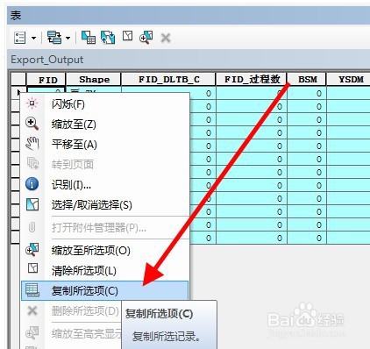Viewport: 370px width, 349px height.
Task: Click the FID_DLTB_C column header
Action: point(168,80)
